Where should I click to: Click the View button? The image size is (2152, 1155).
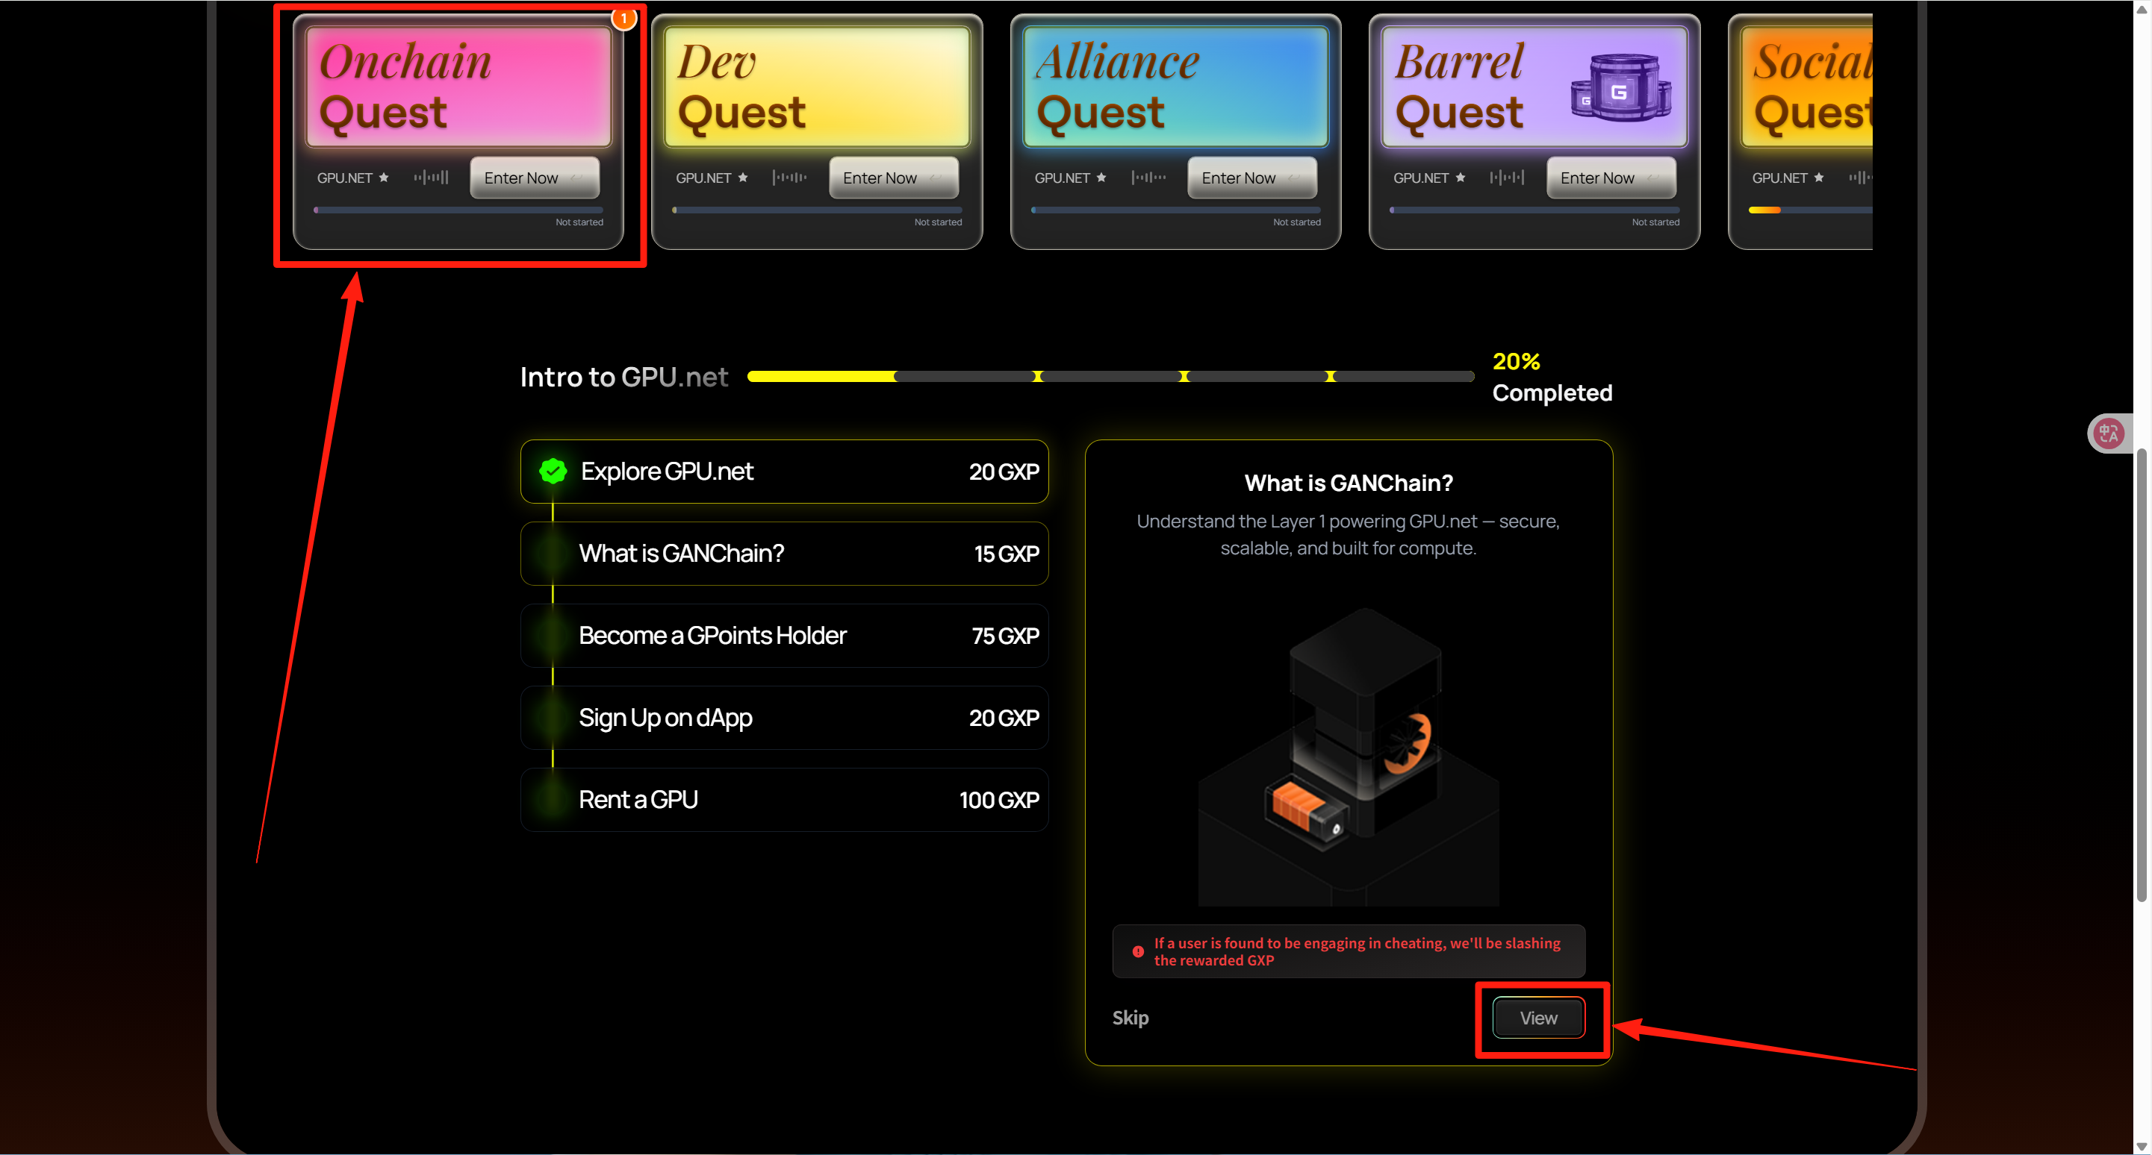1538,1018
